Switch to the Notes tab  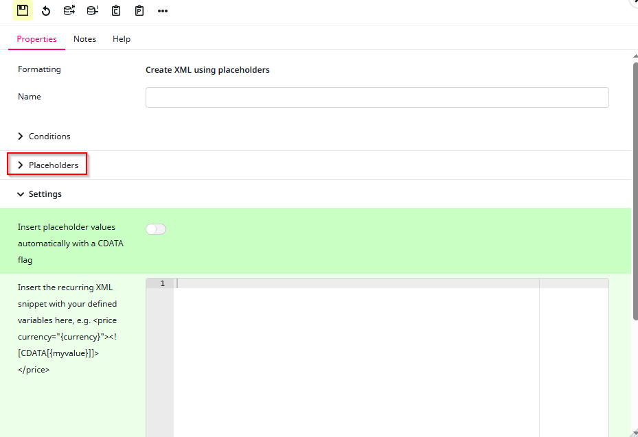tap(84, 39)
